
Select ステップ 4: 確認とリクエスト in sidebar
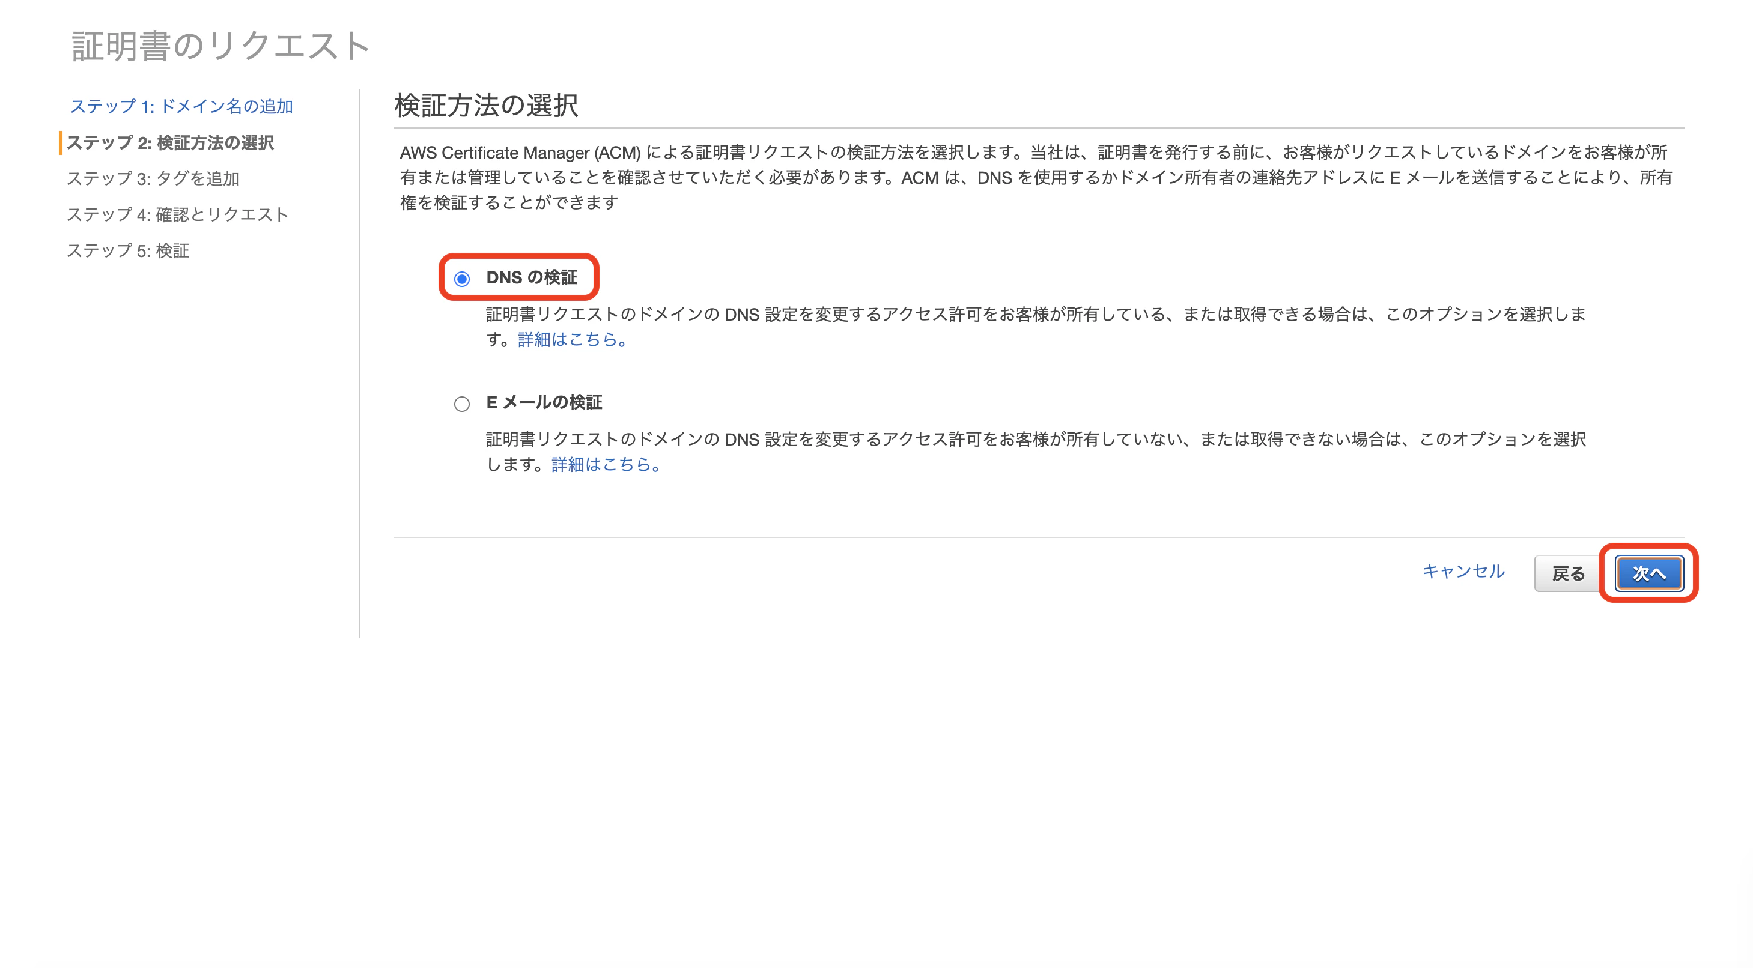pyautogui.click(x=178, y=215)
